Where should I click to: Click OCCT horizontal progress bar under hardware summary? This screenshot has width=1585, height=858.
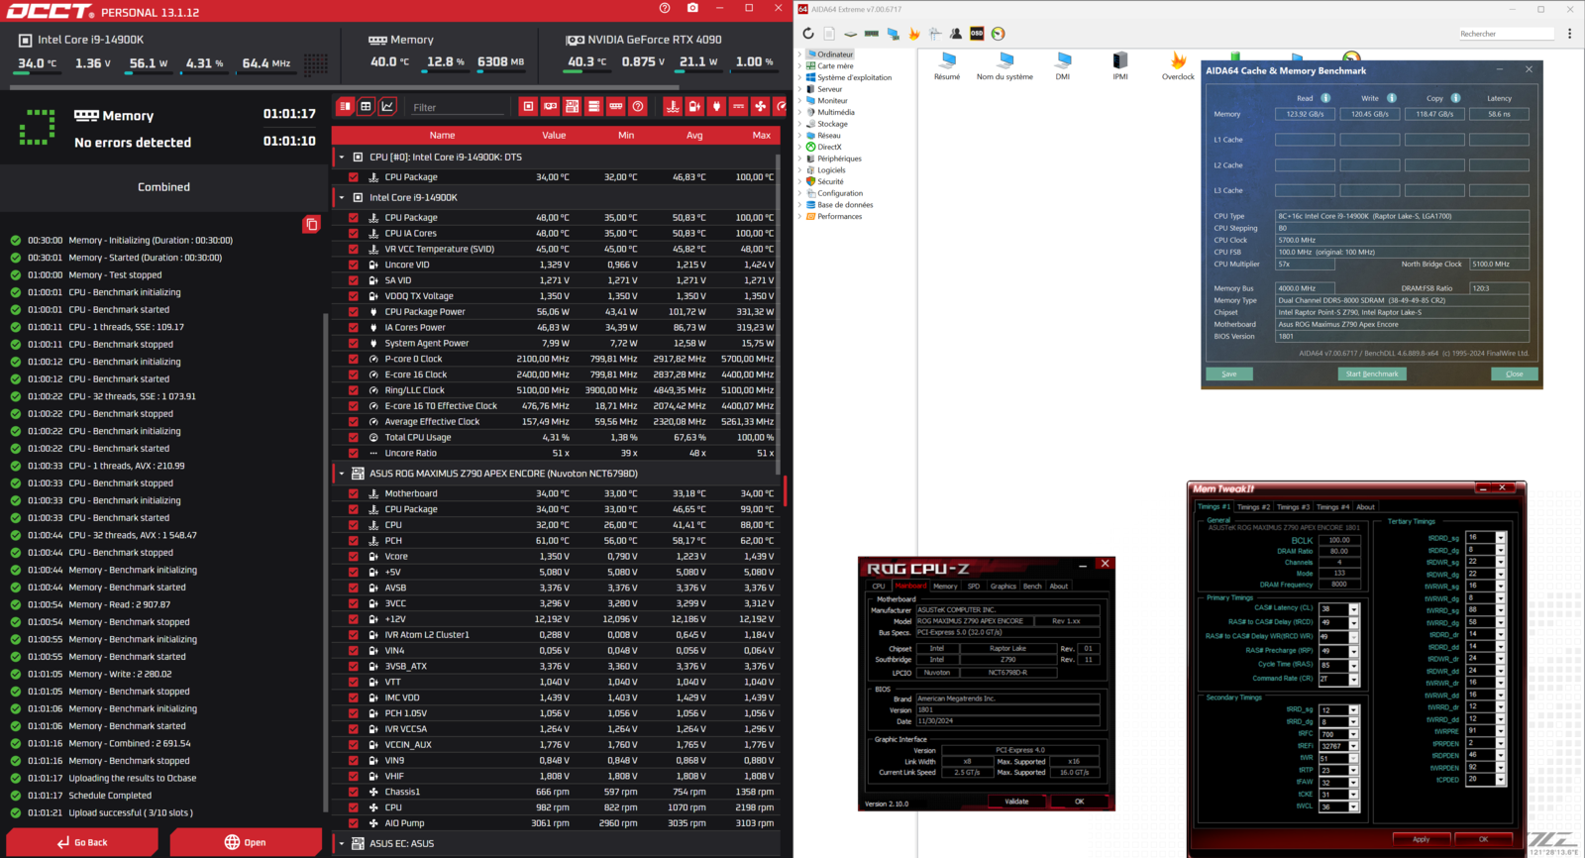(x=344, y=87)
